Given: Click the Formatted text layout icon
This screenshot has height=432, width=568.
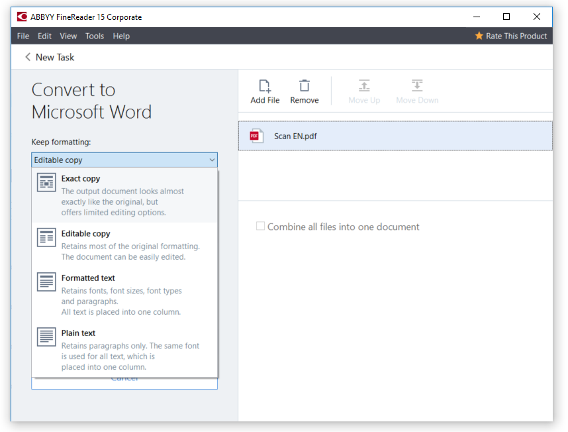Looking at the screenshot, I should [x=46, y=282].
